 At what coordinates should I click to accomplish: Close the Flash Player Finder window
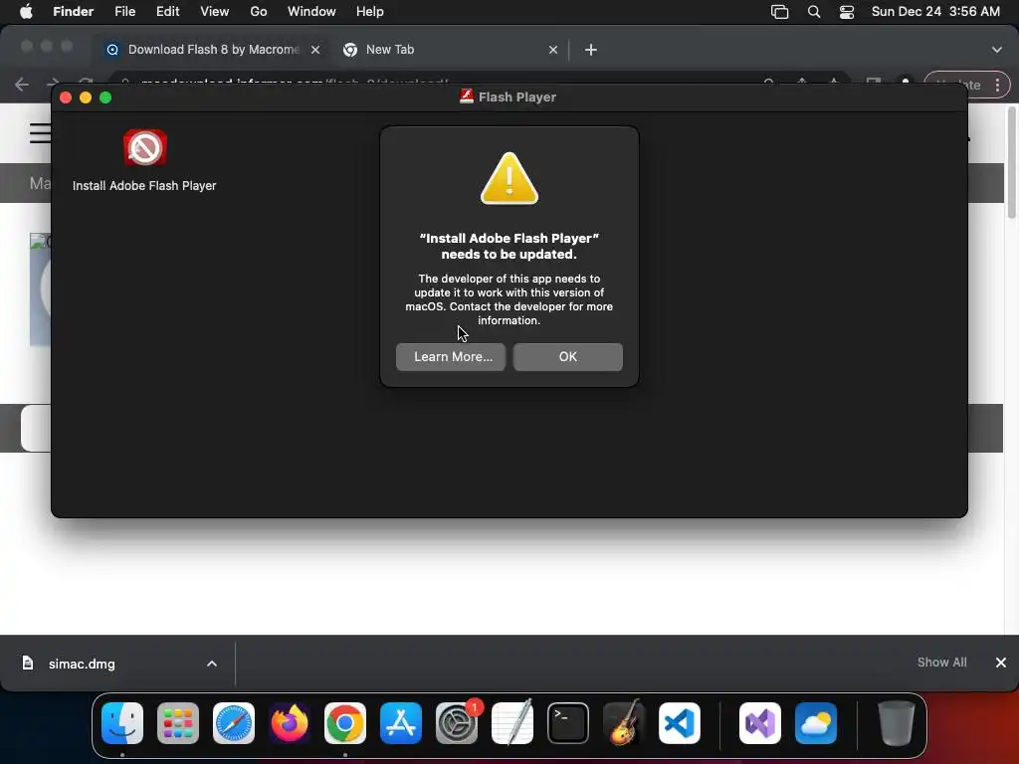65,97
